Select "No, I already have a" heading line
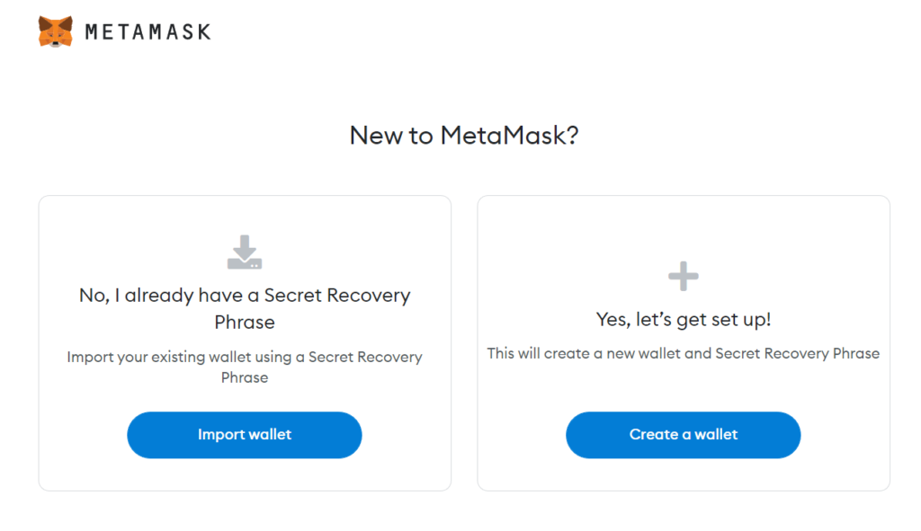Viewport: 921px width, 531px height. pyautogui.click(x=169, y=296)
